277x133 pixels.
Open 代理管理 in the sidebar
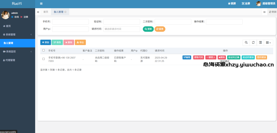click(18, 60)
